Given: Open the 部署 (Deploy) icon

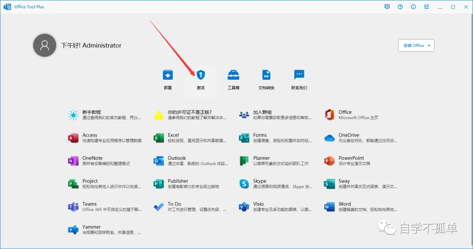Looking at the screenshot, I should 168,75.
